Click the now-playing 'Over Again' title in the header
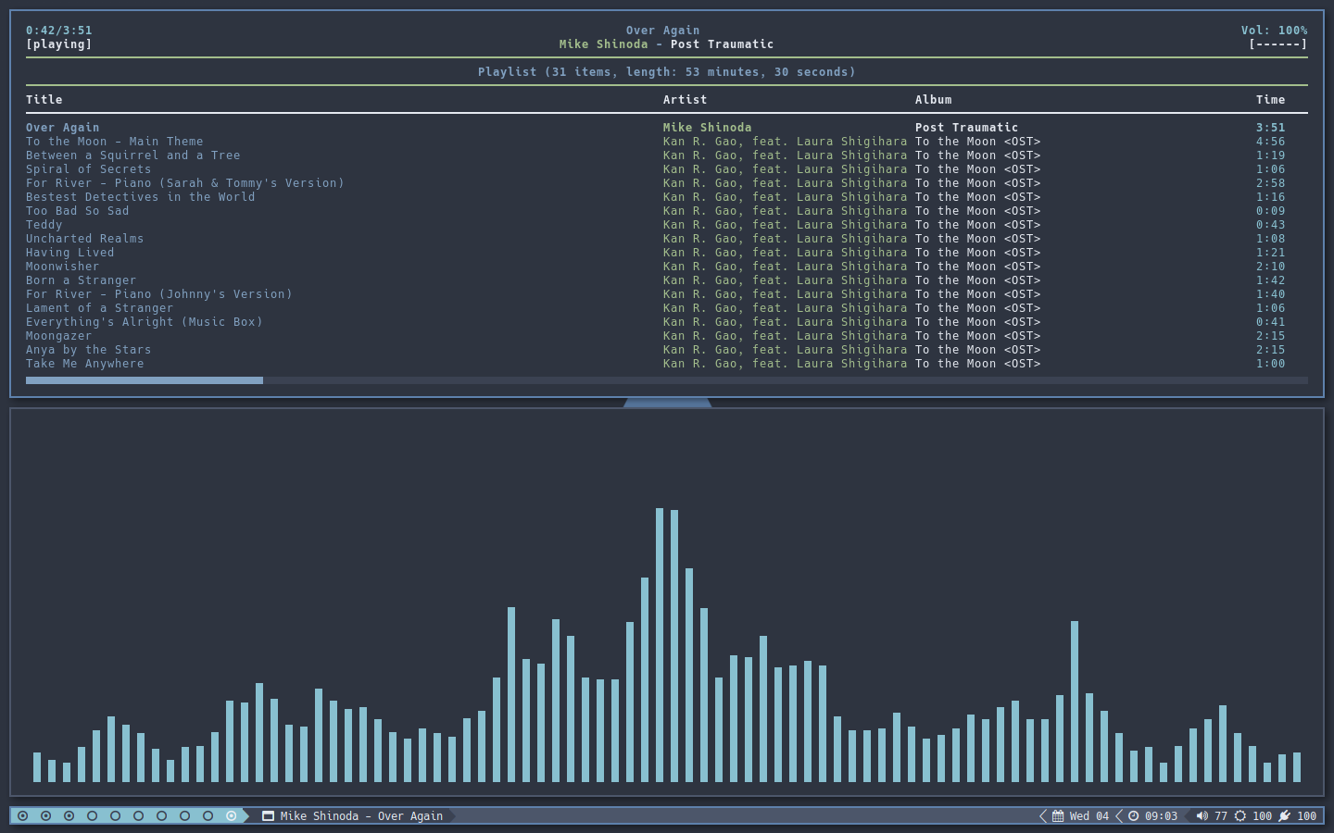Image resolution: width=1334 pixels, height=833 pixels. click(663, 31)
